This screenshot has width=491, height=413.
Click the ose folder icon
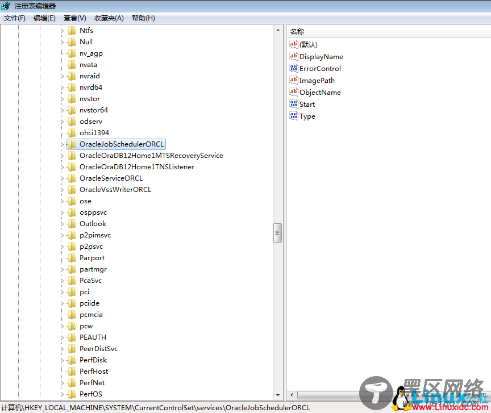[x=72, y=201]
